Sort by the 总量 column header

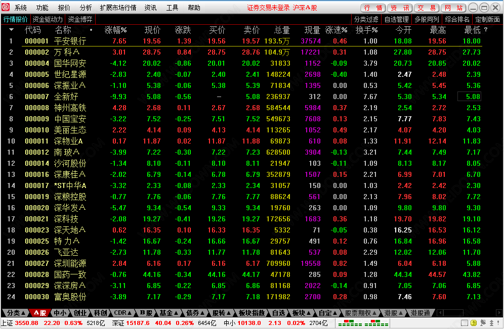[x=282, y=30]
